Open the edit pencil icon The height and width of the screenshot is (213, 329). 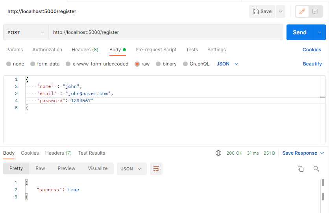(x=302, y=11)
